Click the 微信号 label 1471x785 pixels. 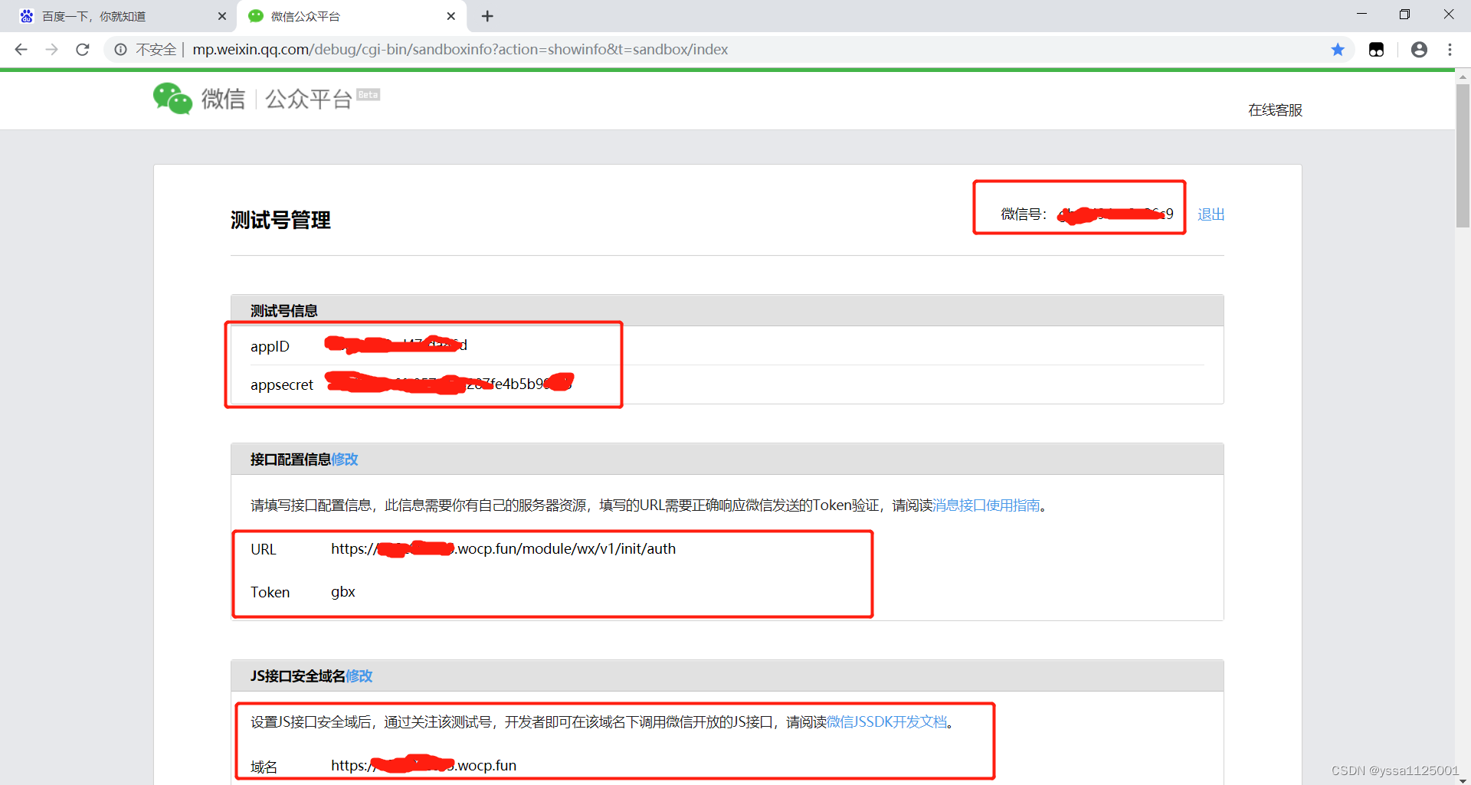point(1024,214)
